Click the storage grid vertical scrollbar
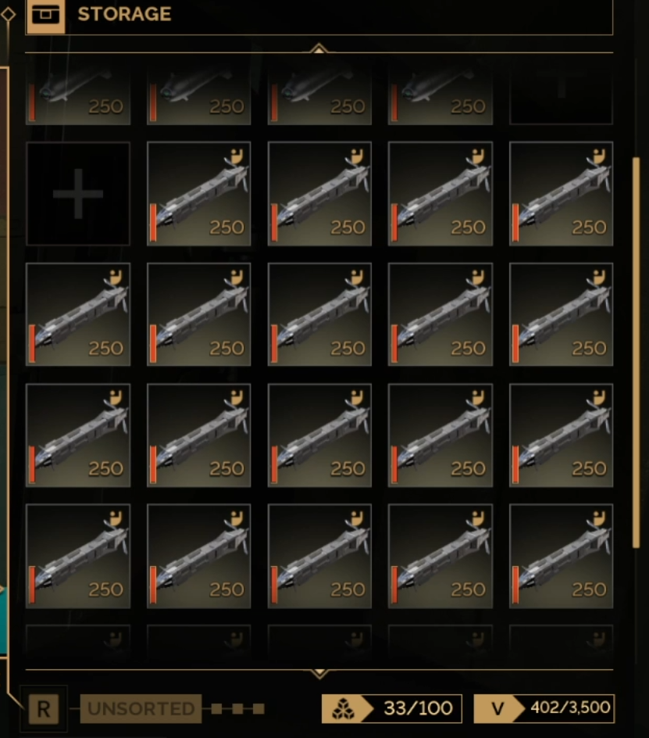This screenshot has height=738, width=649. (x=637, y=353)
